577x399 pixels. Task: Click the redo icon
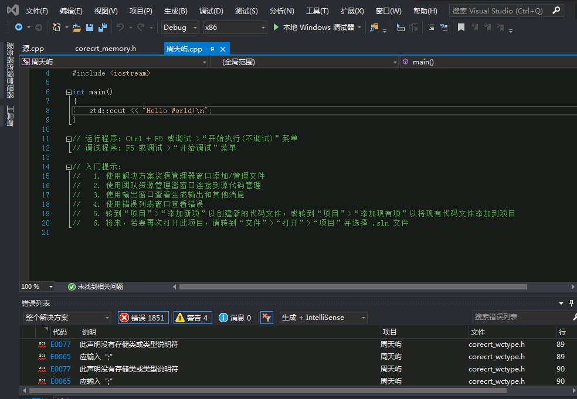pos(141,27)
